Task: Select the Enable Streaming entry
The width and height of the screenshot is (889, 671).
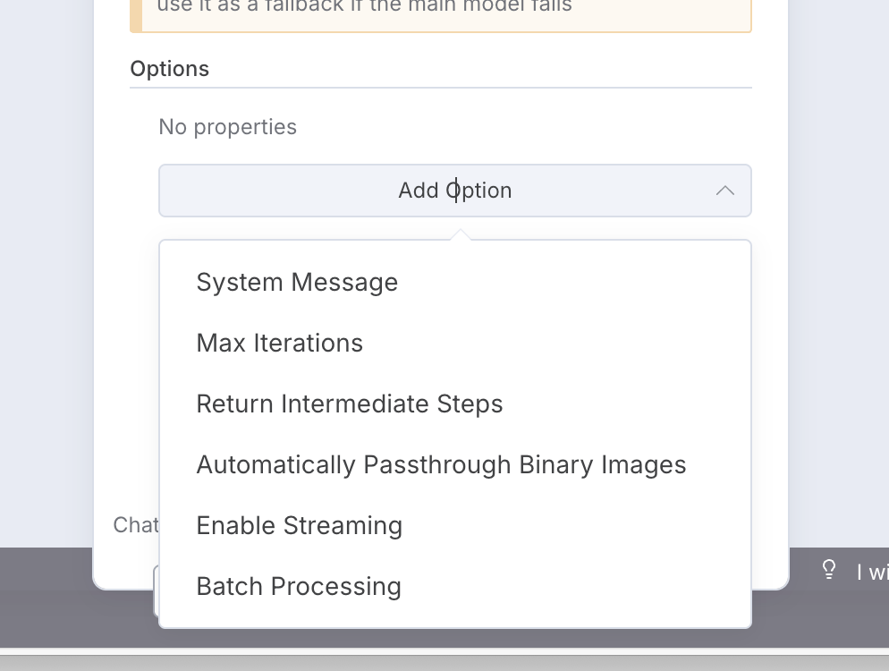Action: [x=299, y=526]
